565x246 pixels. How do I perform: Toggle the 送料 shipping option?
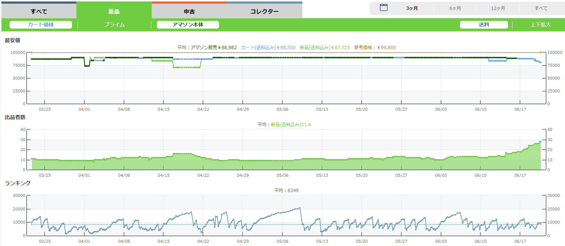(x=484, y=25)
